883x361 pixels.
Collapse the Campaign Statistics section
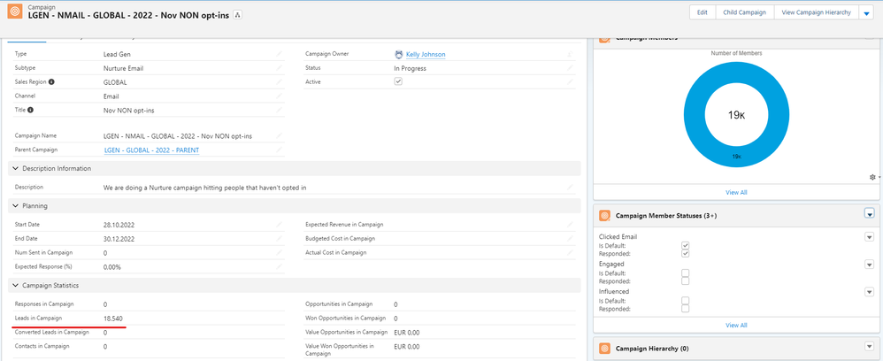coord(15,286)
